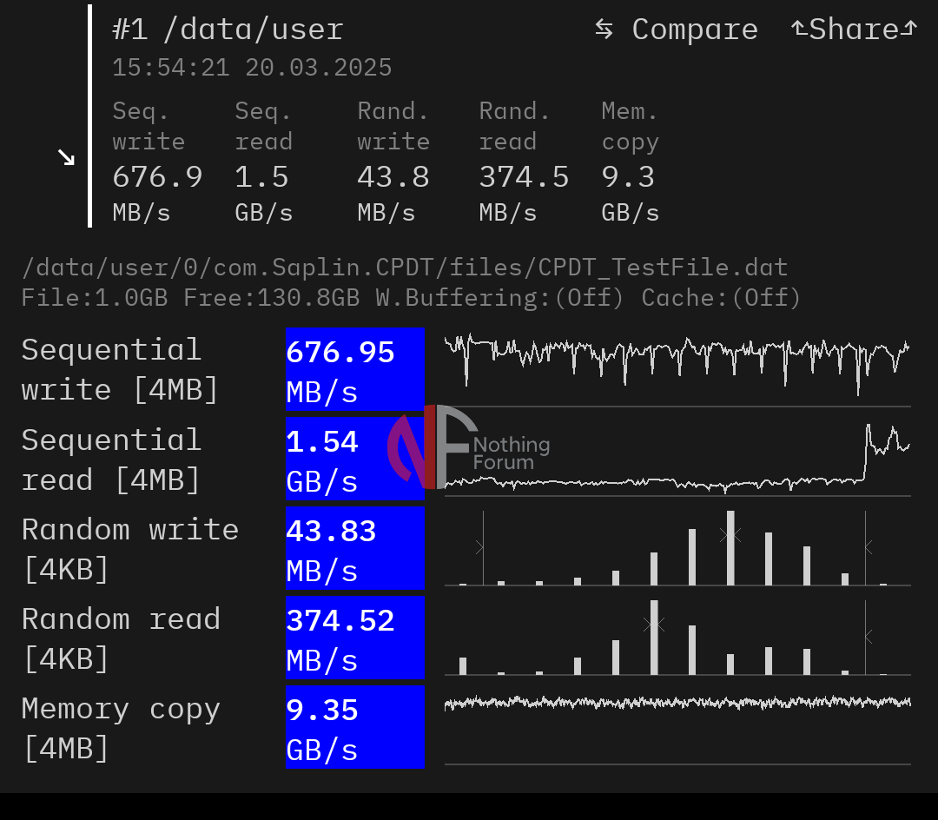Screen dimensions: 938x820
Task: Open the random read histogram chart
Action: point(677,638)
